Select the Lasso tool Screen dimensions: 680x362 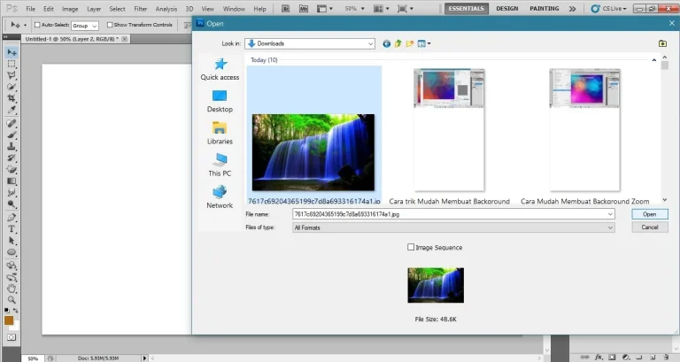(12, 76)
